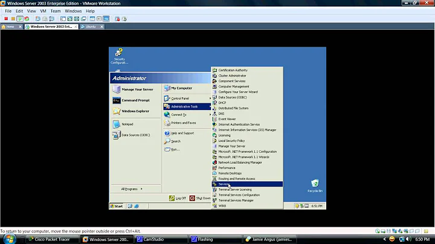The image size is (435, 244).
Task: Open Terminal Services Configuration
Action: click(247, 195)
